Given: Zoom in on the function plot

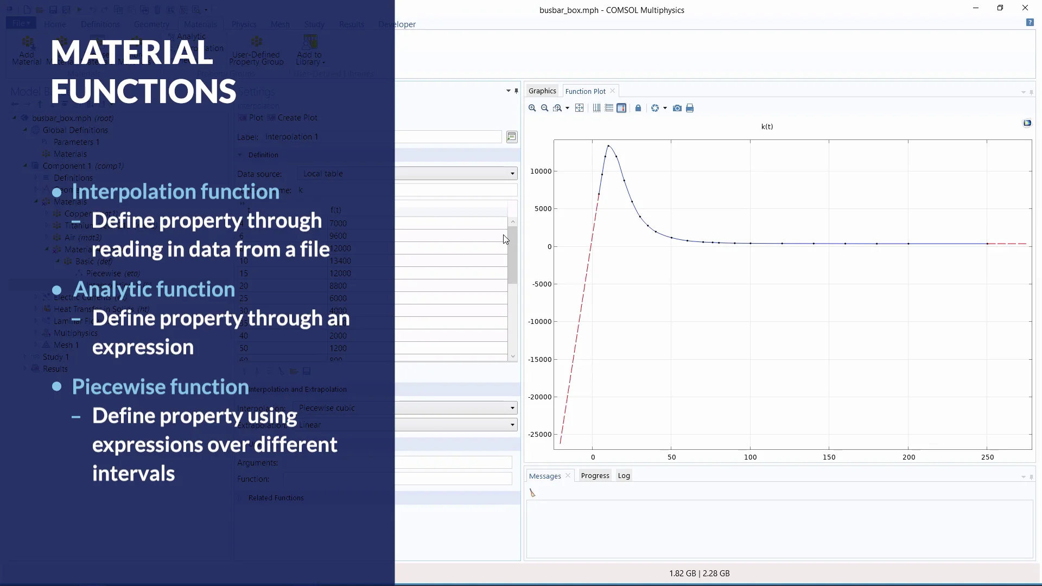Looking at the screenshot, I should pos(532,108).
